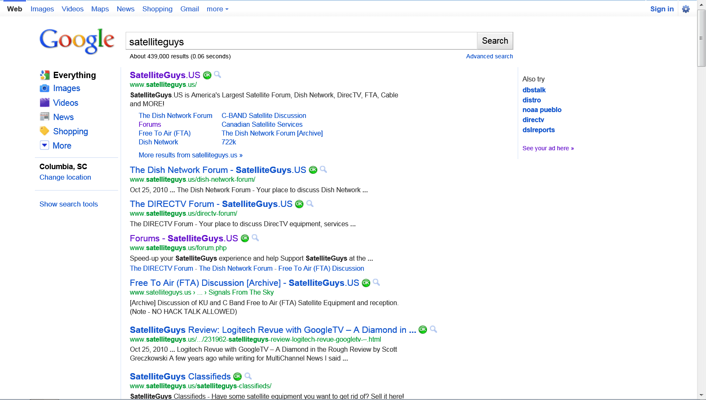Click green OK badge on Free To Air Discussion result
Image resolution: width=706 pixels, height=400 pixels.
pyautogui.click(x=366, y=283)
